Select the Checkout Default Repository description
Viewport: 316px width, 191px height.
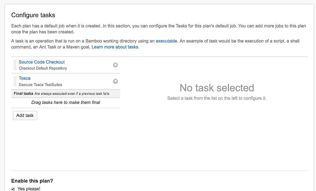coord(43,68)
